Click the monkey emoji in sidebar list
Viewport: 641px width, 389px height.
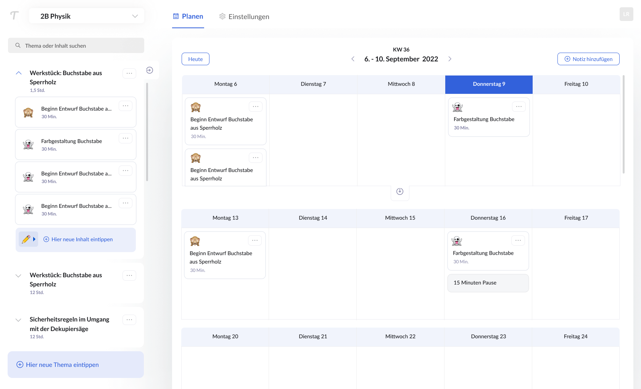pos(28,113)
